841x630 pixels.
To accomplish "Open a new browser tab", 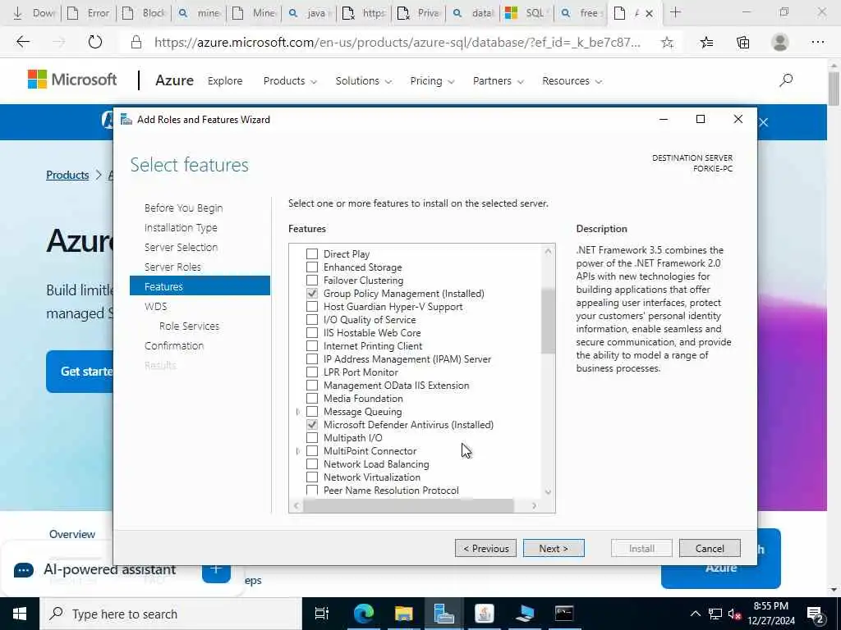I will pos(675,12).
